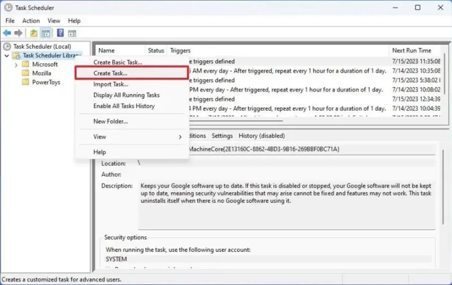Click the Mozilla folder icon

point(25,73)
